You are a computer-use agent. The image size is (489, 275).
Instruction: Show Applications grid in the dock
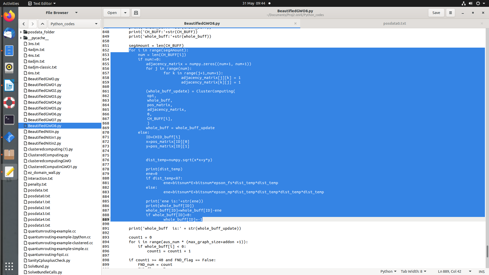pyautogui.click(x=9, y=266)
